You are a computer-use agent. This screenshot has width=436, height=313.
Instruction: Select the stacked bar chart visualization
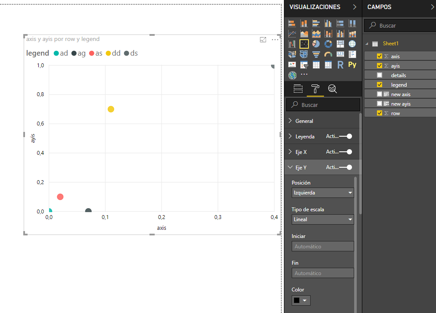pyautogui.click(x=292, y=23)
